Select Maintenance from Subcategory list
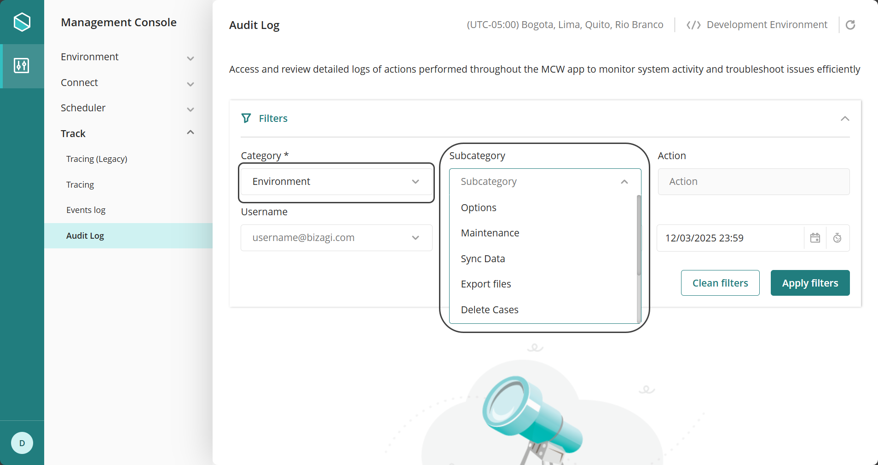 click(x=490, y=233)
